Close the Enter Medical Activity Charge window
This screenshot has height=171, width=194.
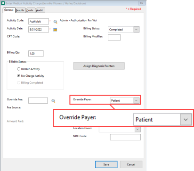[x=142, y=3]
